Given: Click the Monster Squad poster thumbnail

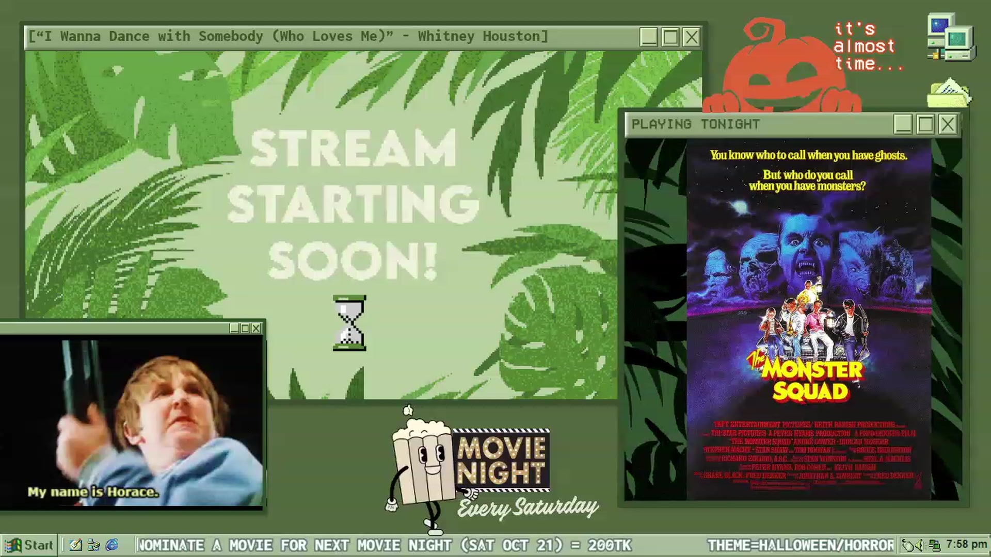Looking at the screenshot, I should pos(809,320).
